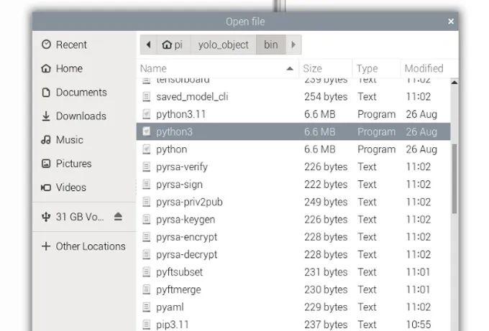Advance with the path bar right arrow
Screen dimensions: 489x331
click(293, 45)
